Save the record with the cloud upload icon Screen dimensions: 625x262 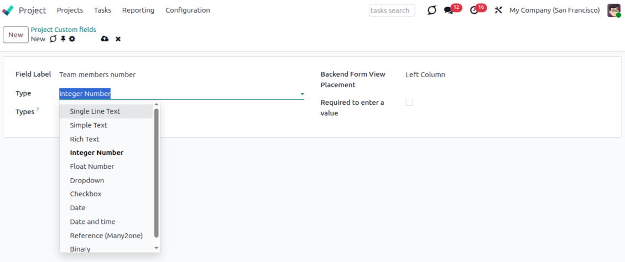tap(105, 39)
